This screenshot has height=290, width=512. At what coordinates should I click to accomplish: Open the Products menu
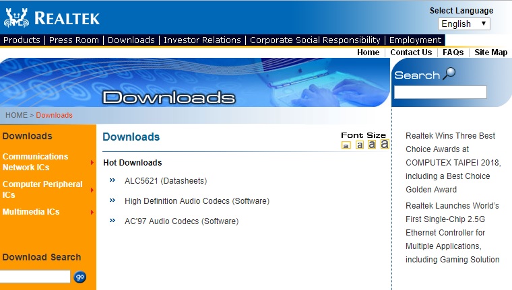point(22,40)
